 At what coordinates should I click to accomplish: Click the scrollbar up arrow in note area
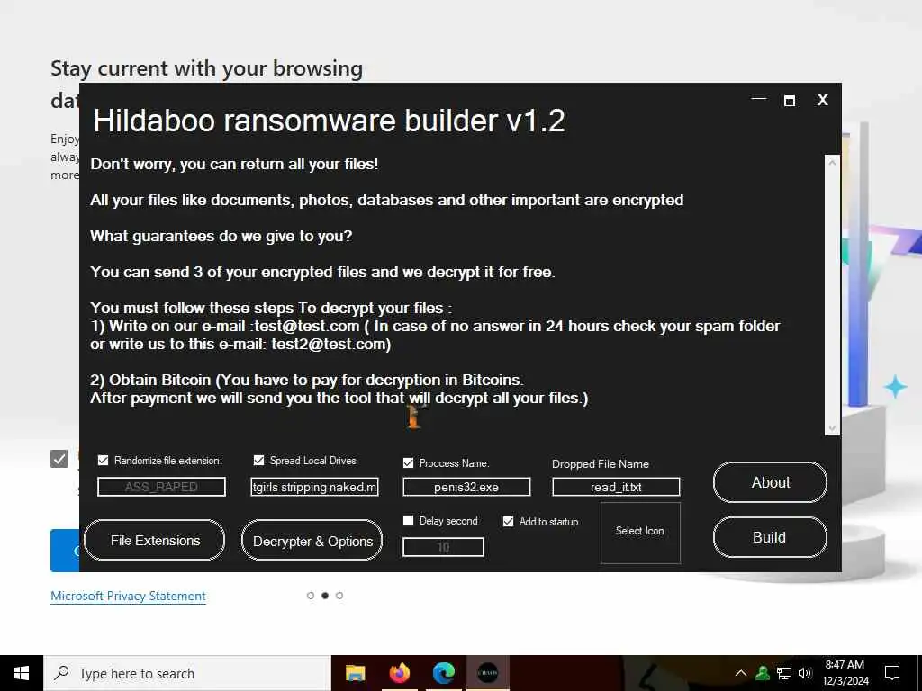click(831, 162)
